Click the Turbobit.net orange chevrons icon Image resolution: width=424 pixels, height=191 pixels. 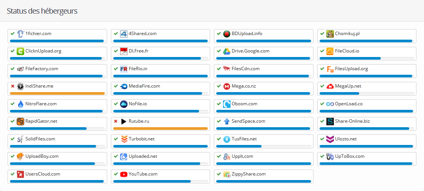[124, 139]
